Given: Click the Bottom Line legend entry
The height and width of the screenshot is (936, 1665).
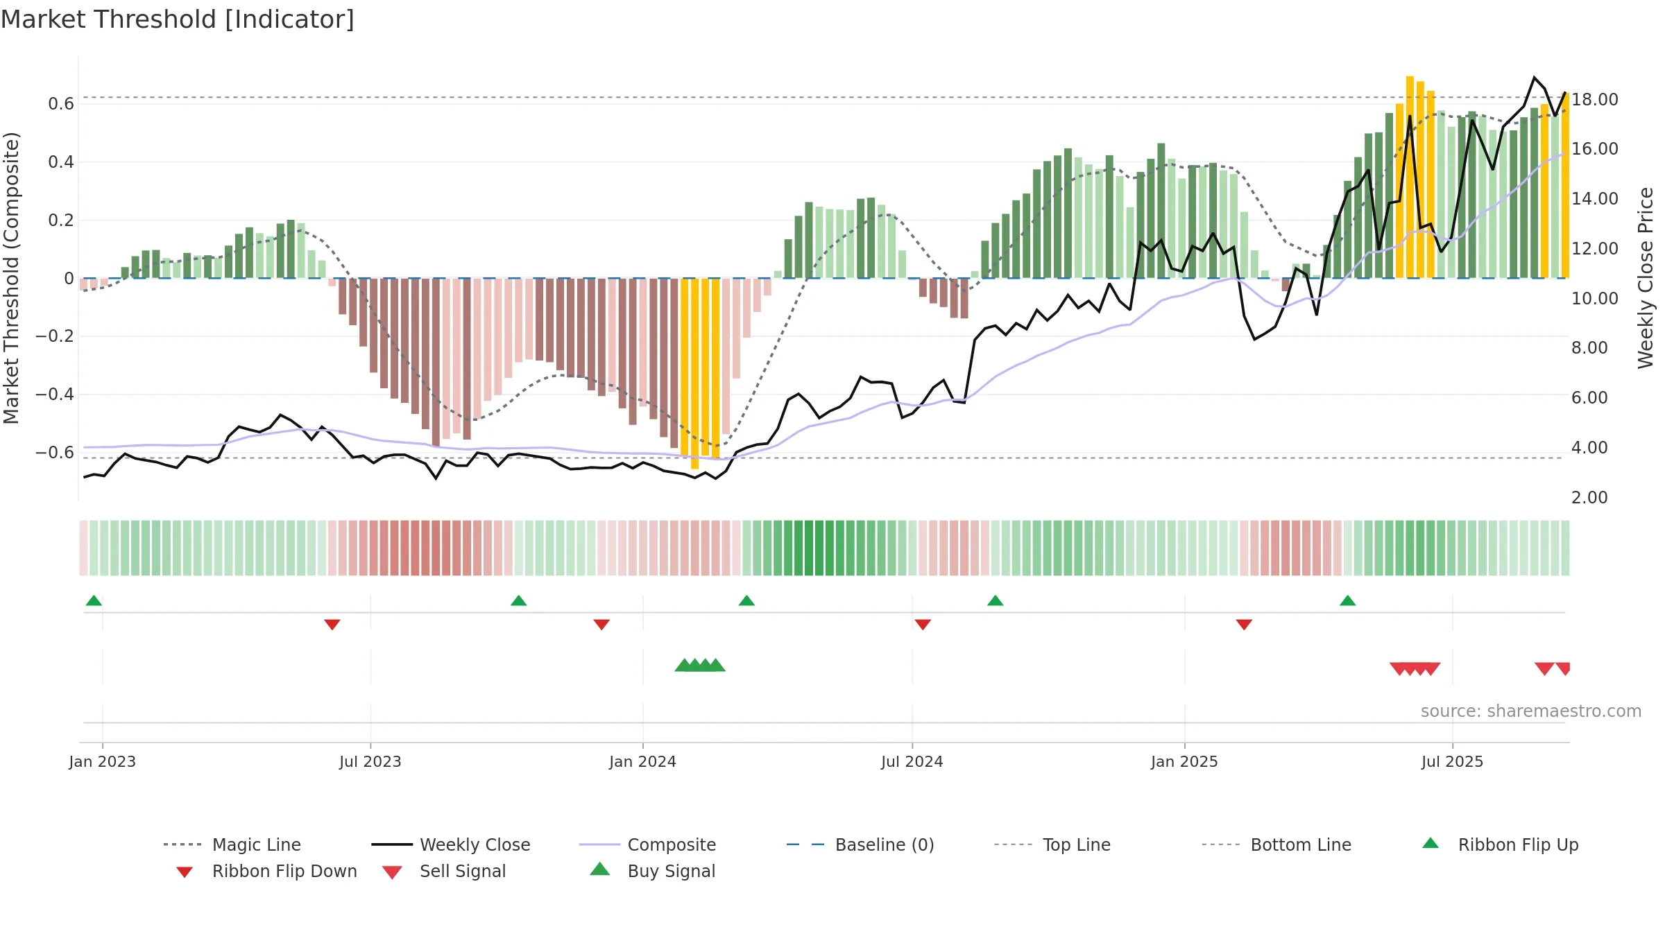Looking at the screenshot, I should [1276, 844].
